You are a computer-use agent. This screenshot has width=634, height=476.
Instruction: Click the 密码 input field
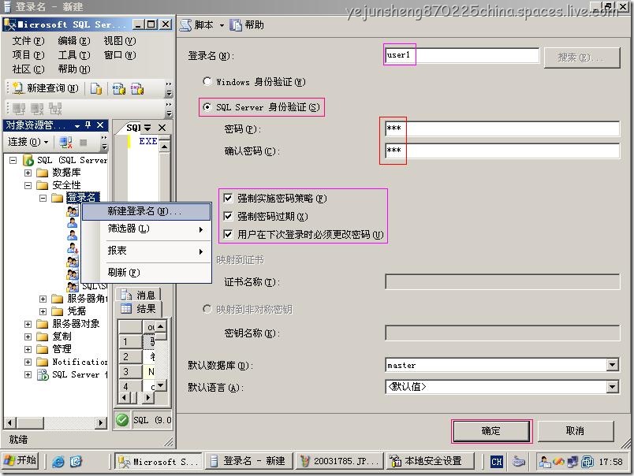click(x=502, y=129)
